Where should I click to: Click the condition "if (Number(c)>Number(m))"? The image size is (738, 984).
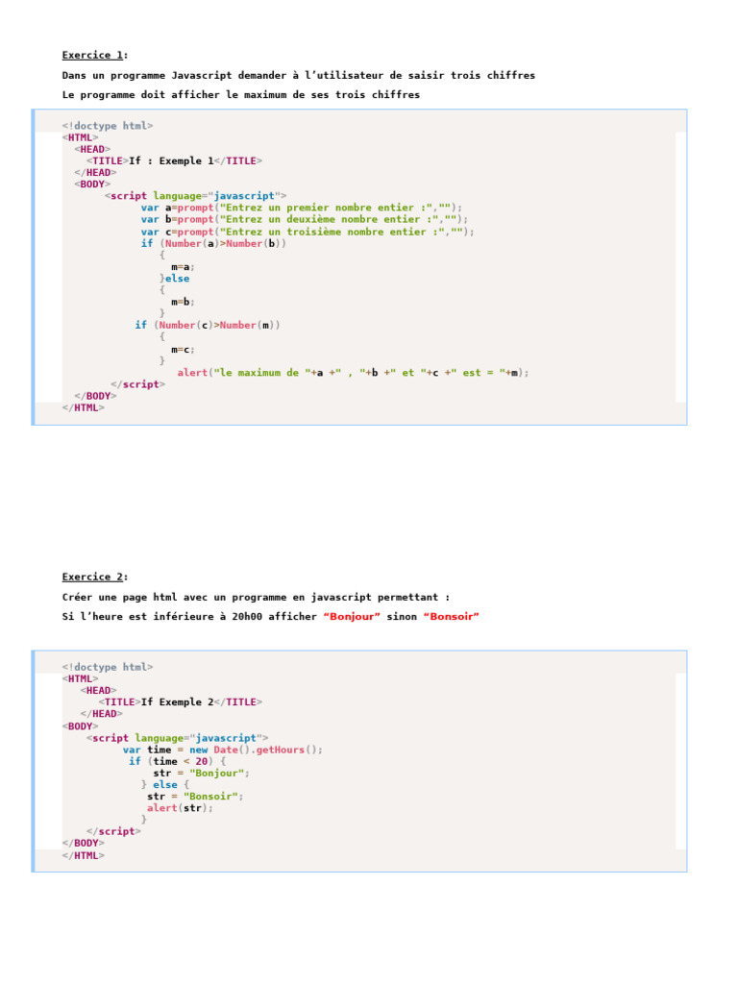[x=208, y=325]
